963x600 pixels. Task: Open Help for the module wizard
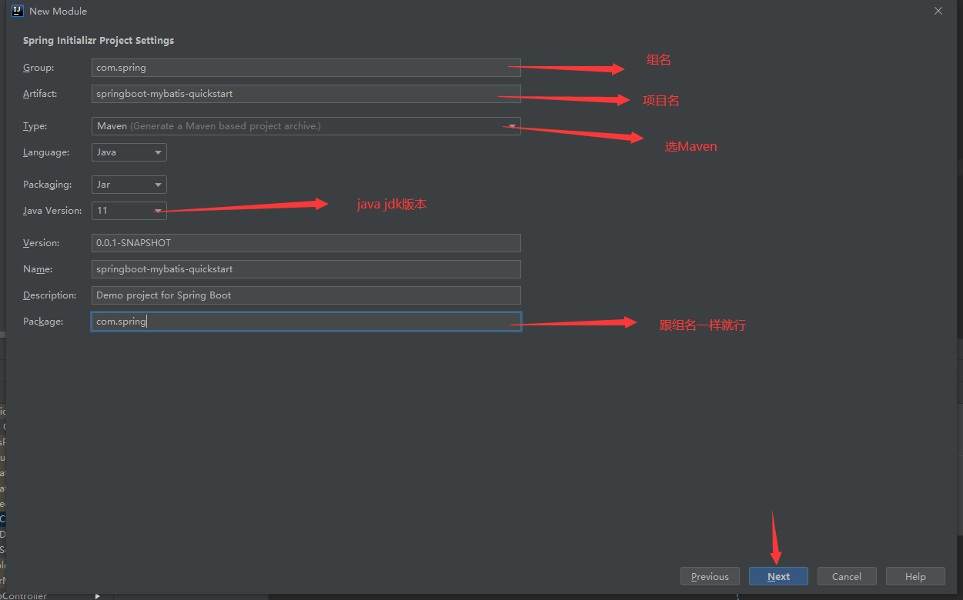[x=915, y=577]
